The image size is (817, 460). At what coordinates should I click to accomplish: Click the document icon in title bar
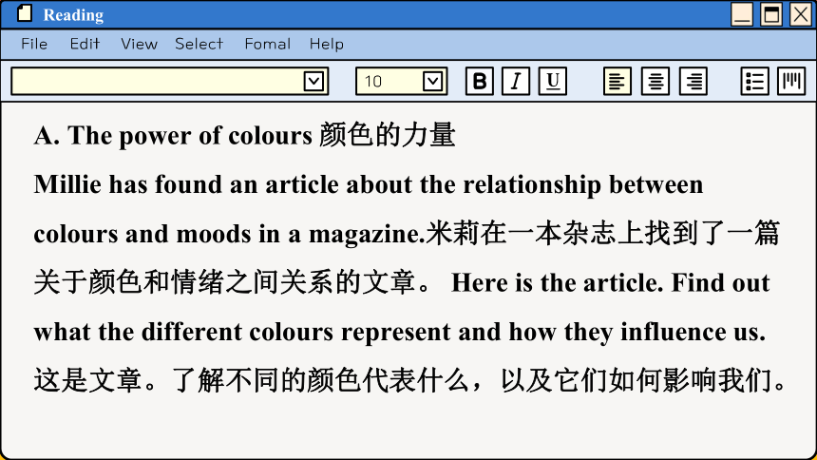(x=25, y=13)
